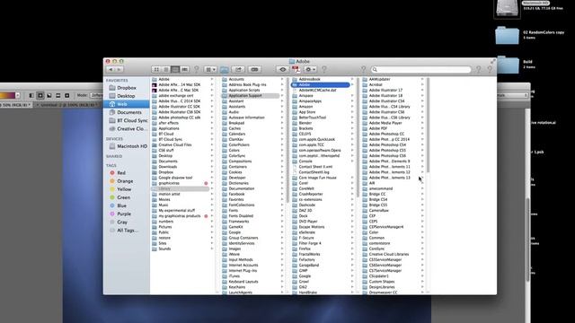Switch Finder to Cover Flow view
This screenshot has height=323, width=575.
pyautogui.click(x=185, y=70)
